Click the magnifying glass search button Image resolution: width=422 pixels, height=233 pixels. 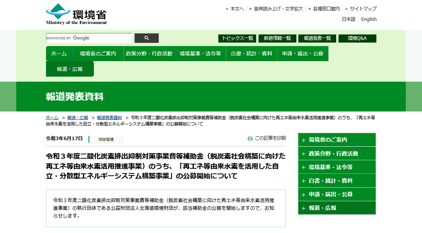pyautogui.click(x=146, y=38)
